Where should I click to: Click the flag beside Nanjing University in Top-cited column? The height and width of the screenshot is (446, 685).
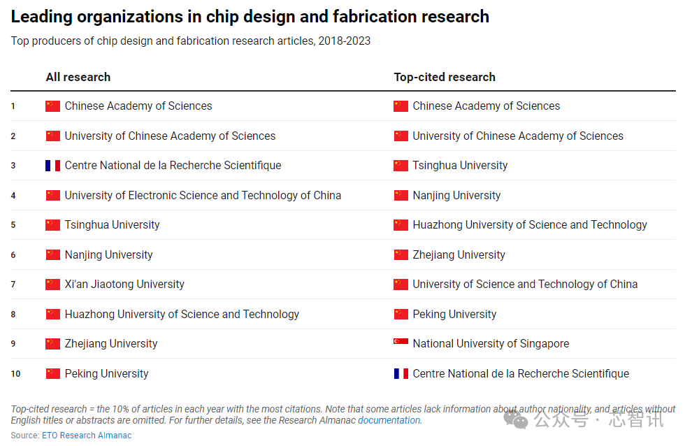pos(401,195)
